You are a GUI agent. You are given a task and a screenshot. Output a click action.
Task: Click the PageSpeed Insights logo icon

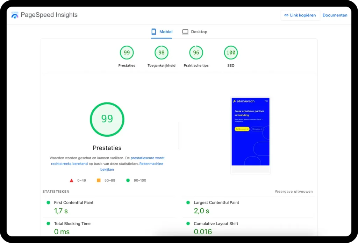coord(15,15)
